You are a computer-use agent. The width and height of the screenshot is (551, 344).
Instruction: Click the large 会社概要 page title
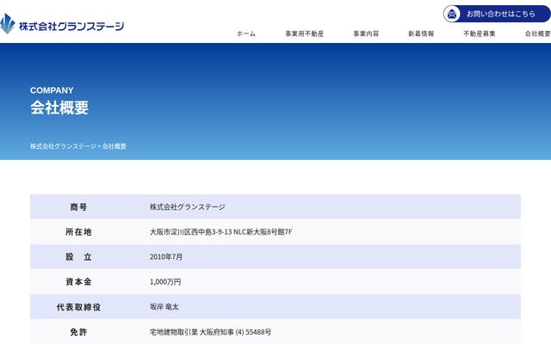59,107
